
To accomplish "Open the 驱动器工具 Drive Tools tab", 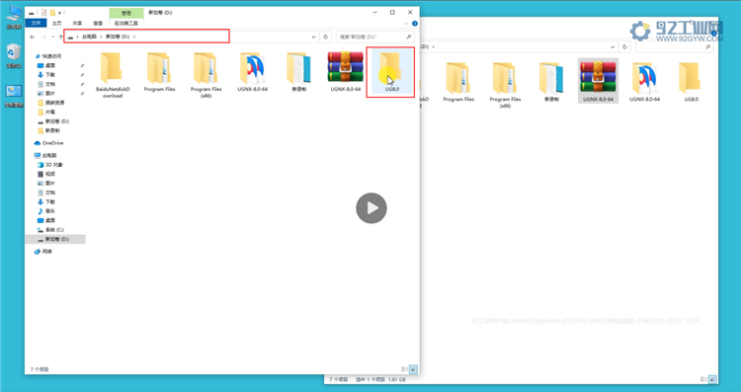I will tap(126, 23).
